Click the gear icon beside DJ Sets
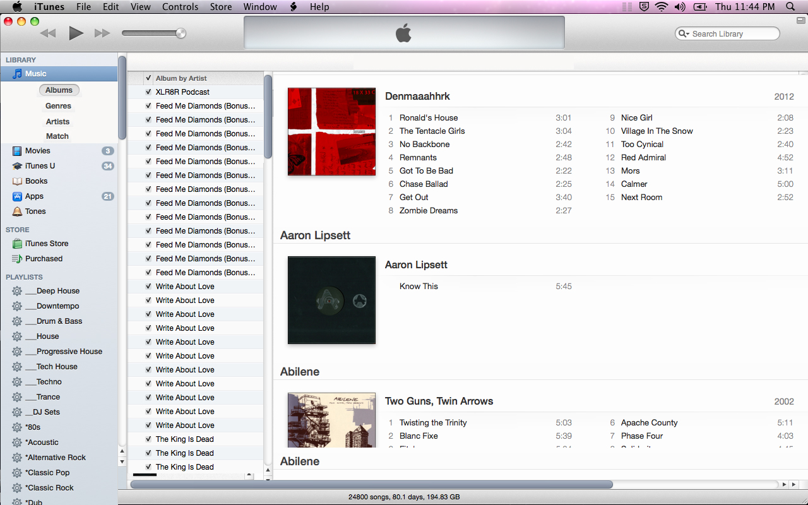Screen dimensions: 808x505 pyautogui.click(x=17, y=412)
